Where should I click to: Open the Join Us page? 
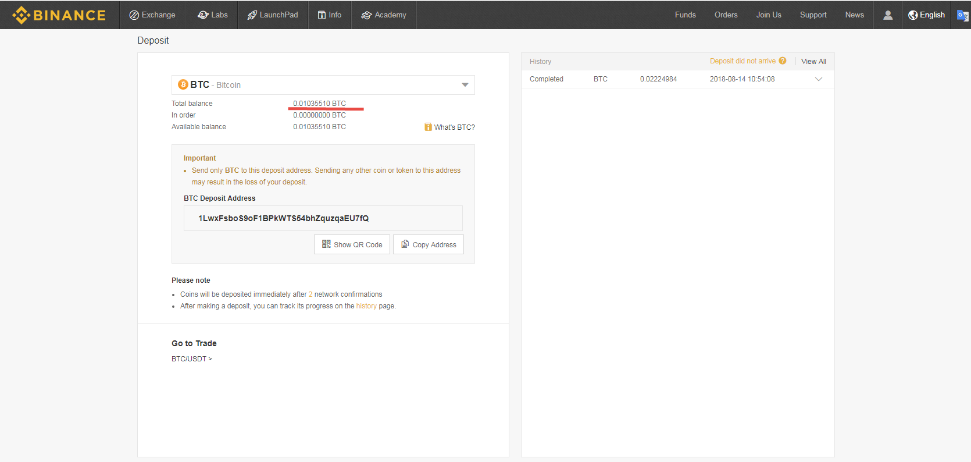[769, 15]
